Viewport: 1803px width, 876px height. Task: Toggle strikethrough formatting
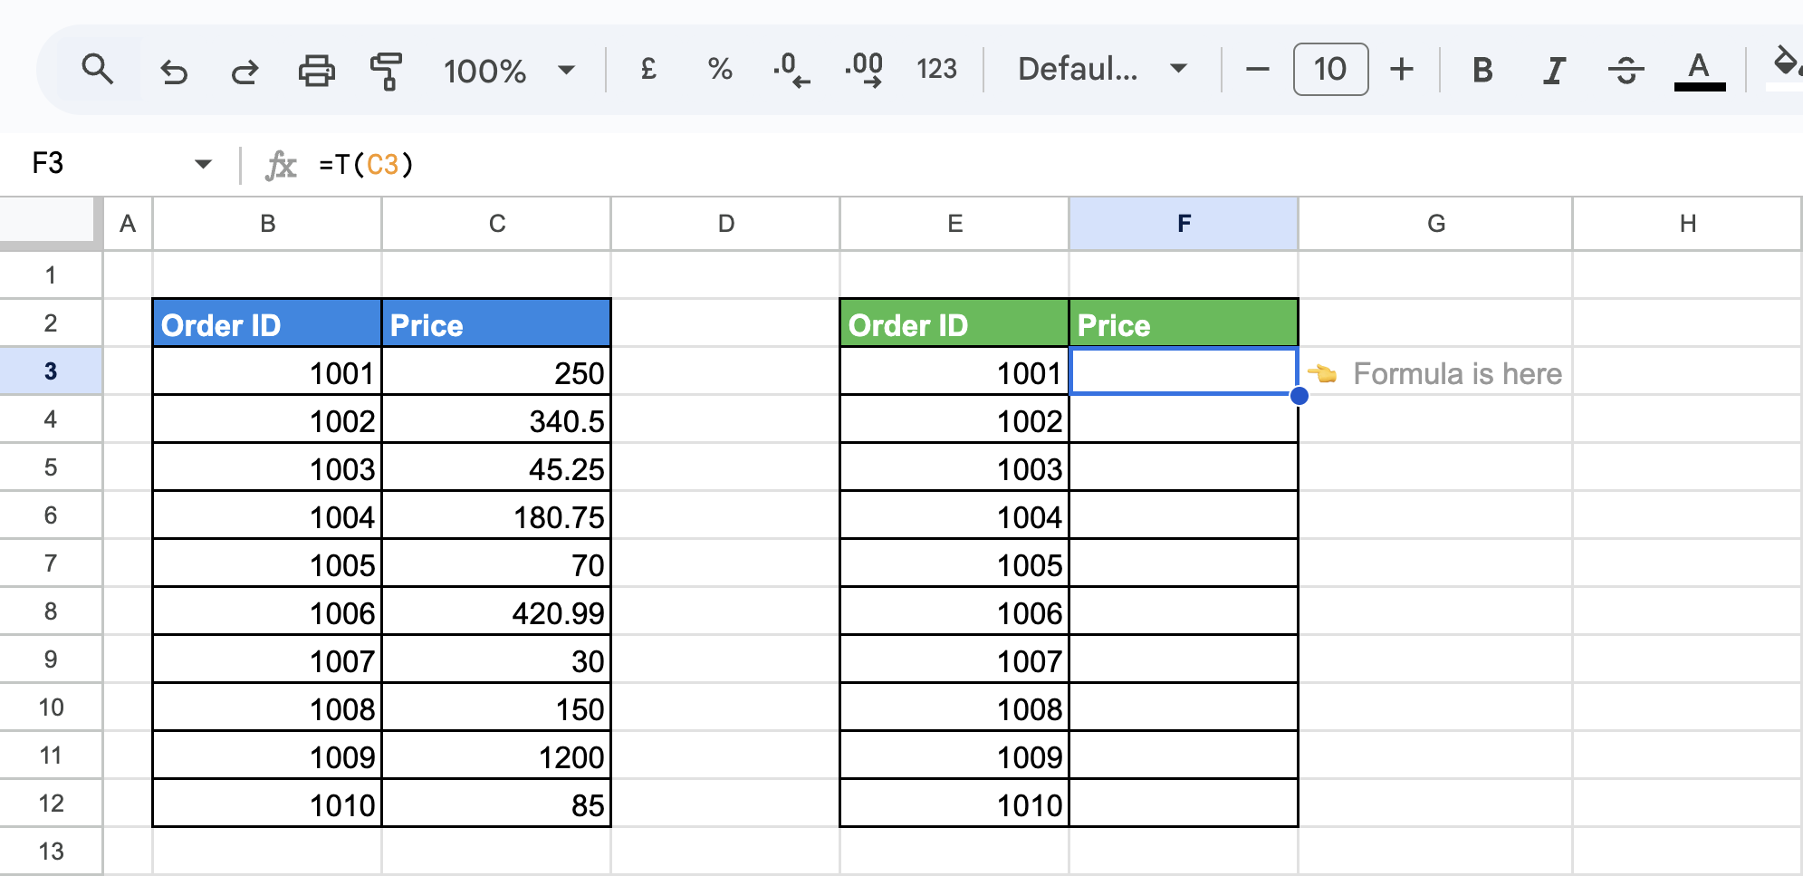tap(1626, 70)
